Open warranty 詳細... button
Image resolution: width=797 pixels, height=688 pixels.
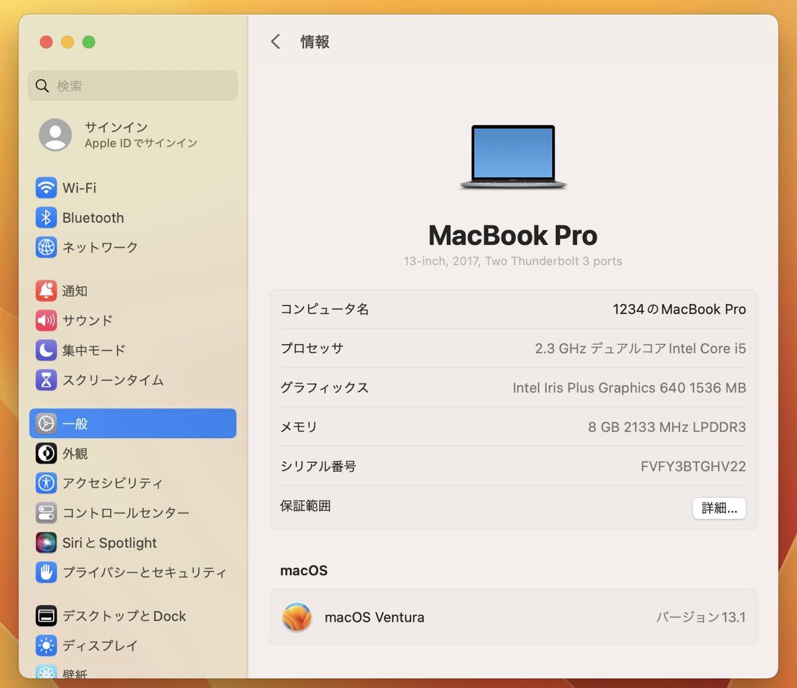coord(719,508)
